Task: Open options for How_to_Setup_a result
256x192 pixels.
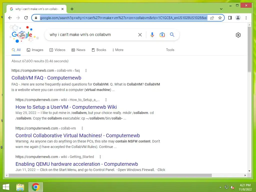Action: pos(106,100)
